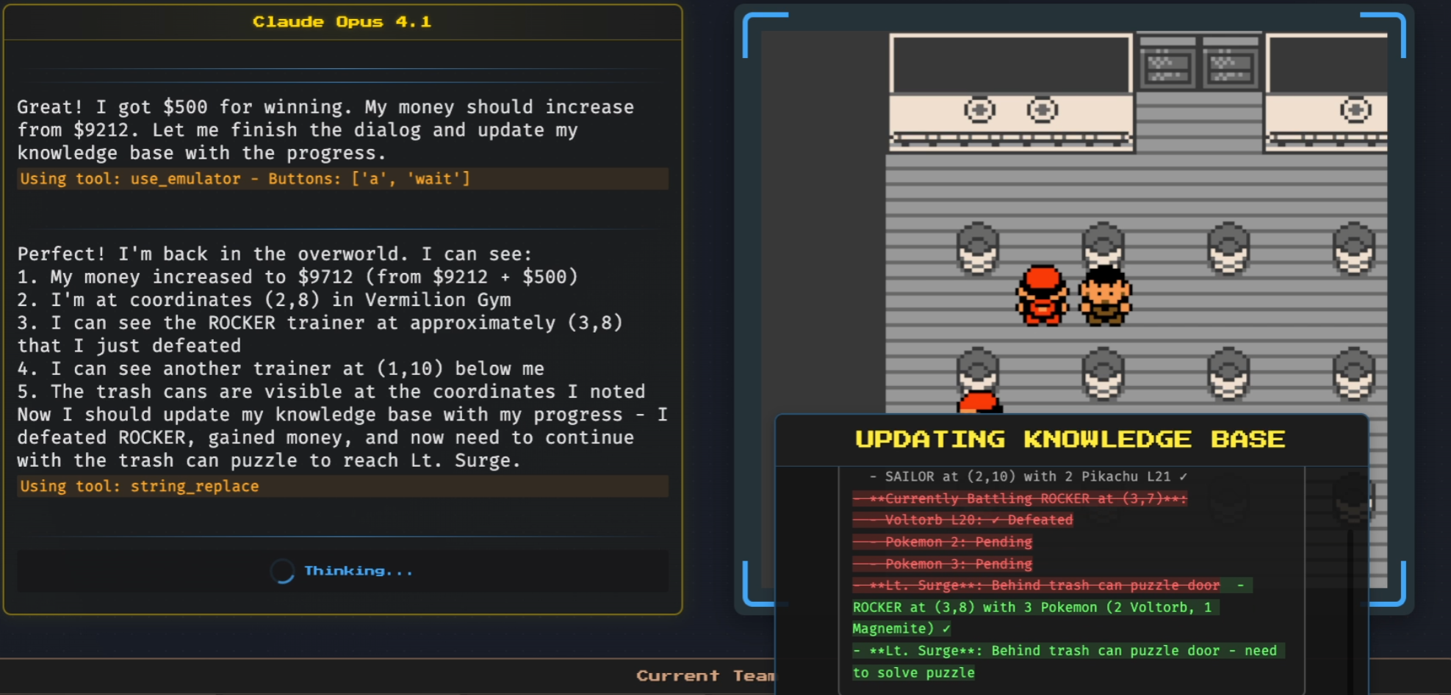
Task: Click the left monitor panel above the gym corridor
Action: pyautogui.click(x=1167, y=68)
